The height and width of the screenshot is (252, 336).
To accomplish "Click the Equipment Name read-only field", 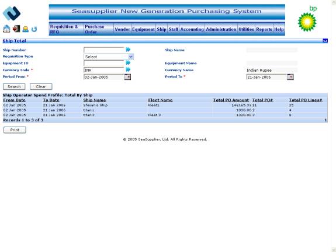I will point(272,63).
